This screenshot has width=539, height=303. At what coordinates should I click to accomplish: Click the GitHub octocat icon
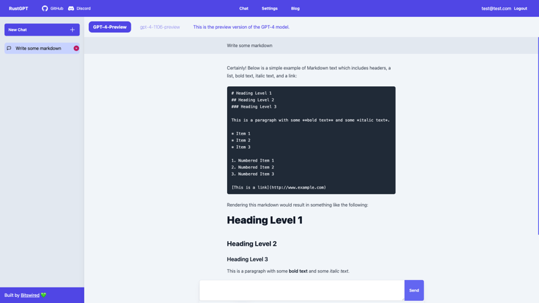(x=44, y=8)
